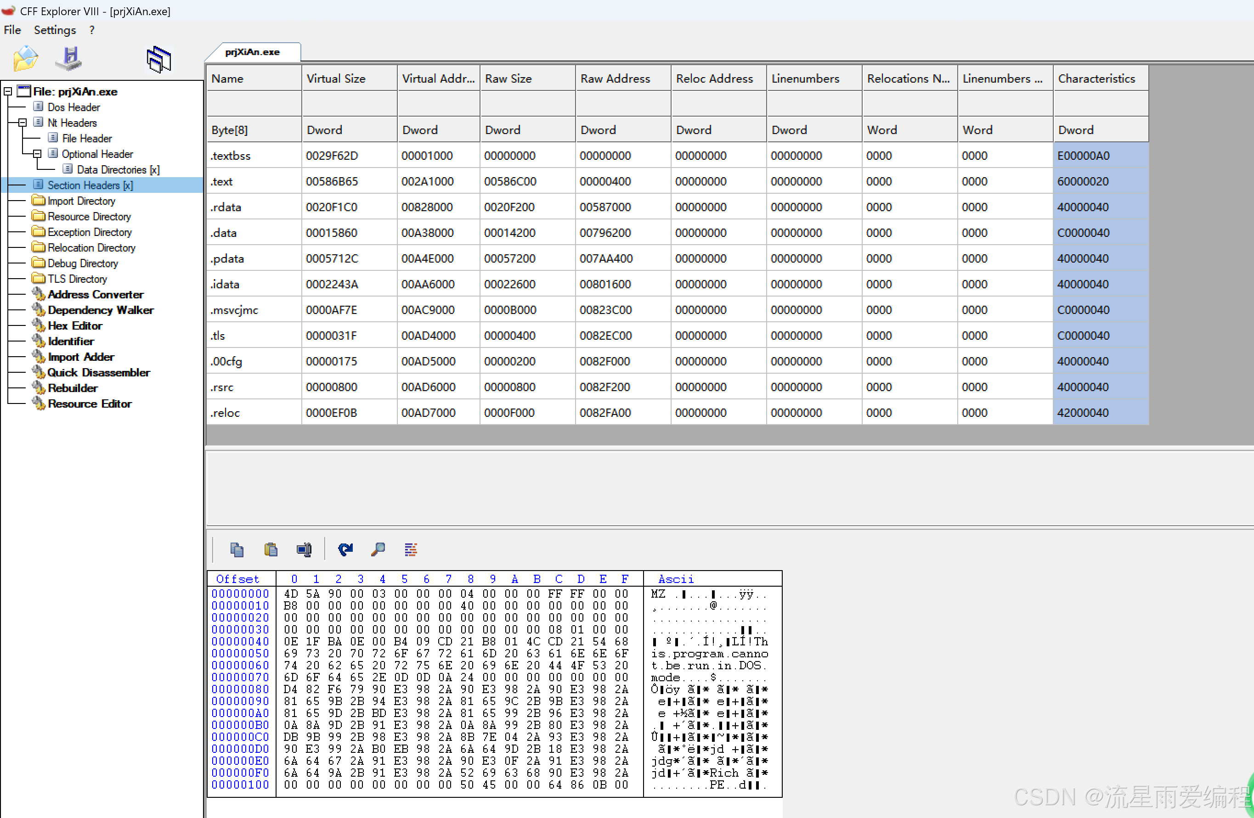Open the File menu
1254x818 pixels.
click(x=12, y=30)
